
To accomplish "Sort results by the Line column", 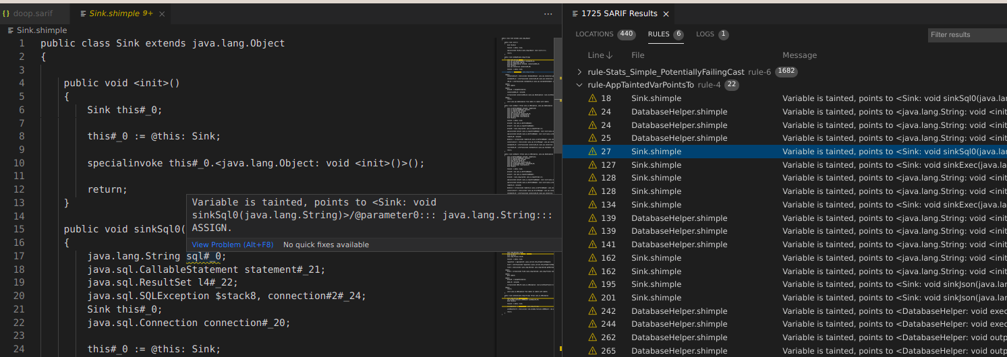I will (600, 55).
